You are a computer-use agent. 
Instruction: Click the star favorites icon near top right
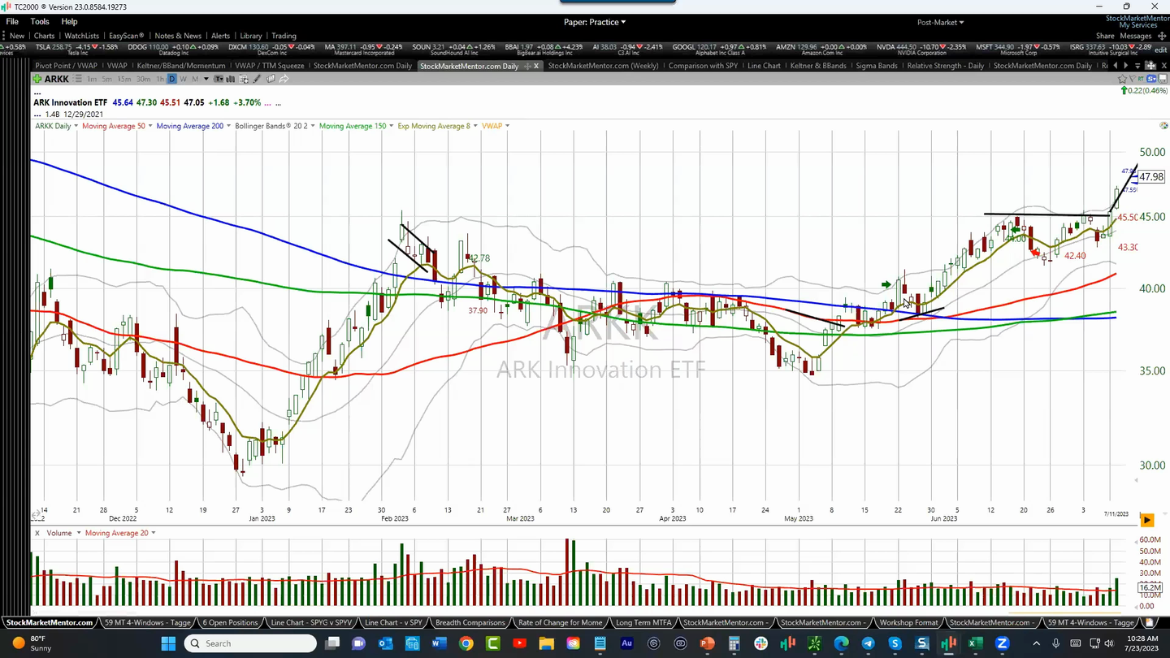[x=1122, y=79]
